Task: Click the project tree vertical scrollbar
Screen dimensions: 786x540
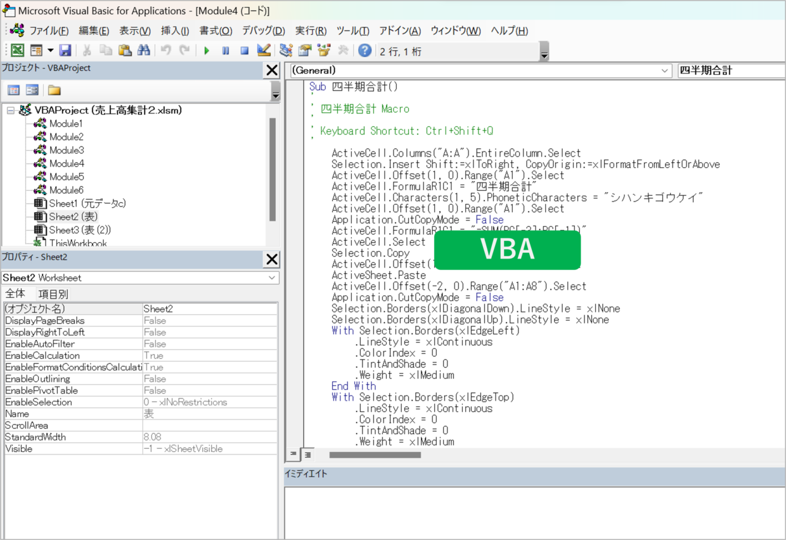Action: (273, 170)
